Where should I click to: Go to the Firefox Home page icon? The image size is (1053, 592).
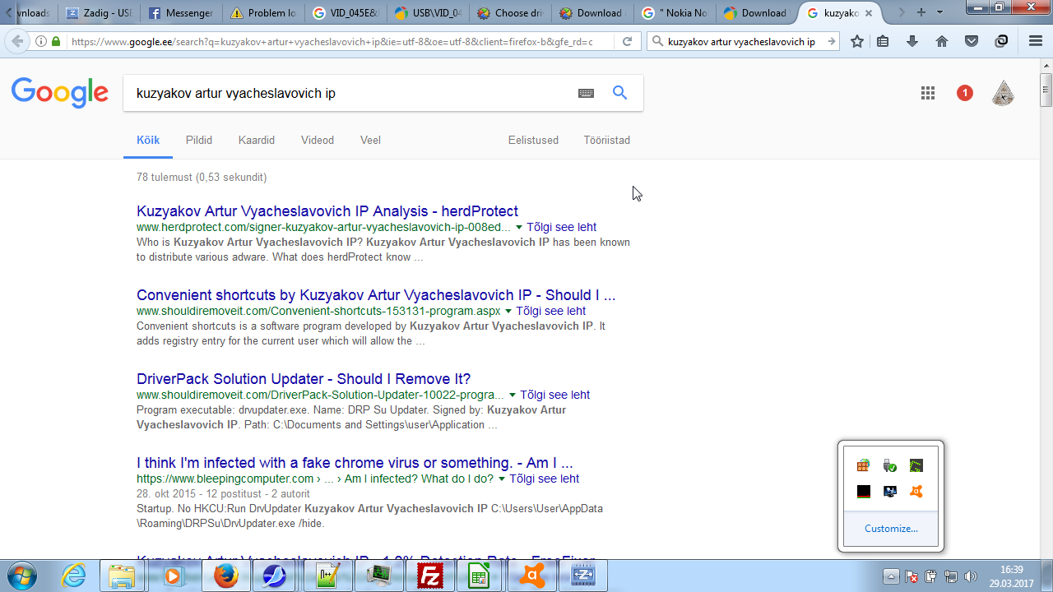(942, 41)
